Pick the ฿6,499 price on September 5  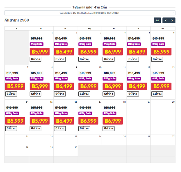point(137,52)
